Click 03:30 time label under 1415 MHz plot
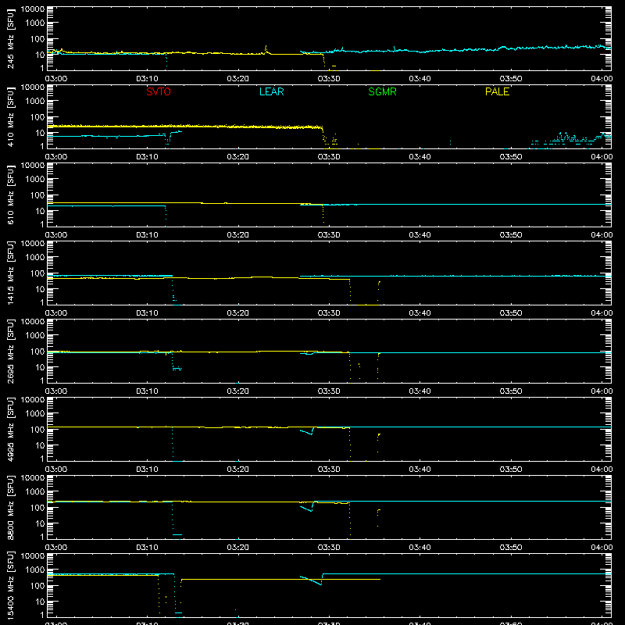 click(x=329, y=313)
